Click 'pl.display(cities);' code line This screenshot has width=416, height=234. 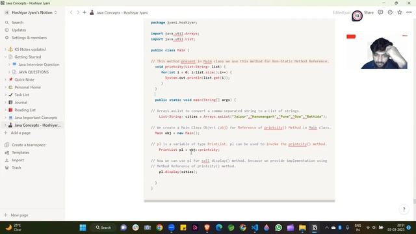pos(178,172)
